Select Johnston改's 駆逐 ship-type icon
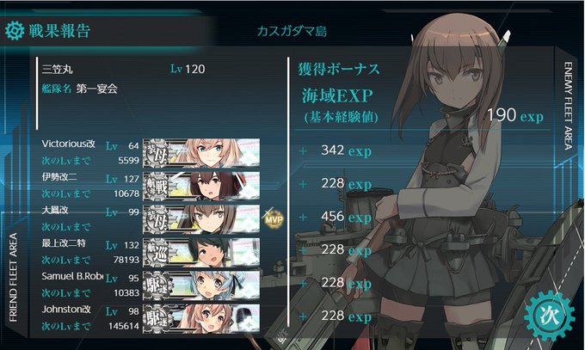This screenshot has width=585, height=350. 157,318
